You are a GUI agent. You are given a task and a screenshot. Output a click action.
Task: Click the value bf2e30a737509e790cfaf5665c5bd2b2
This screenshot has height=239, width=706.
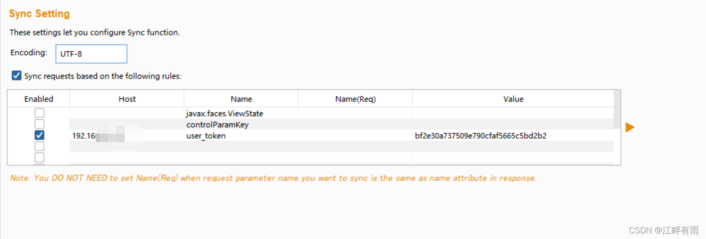pyautogui.click(x=481, y=135)
